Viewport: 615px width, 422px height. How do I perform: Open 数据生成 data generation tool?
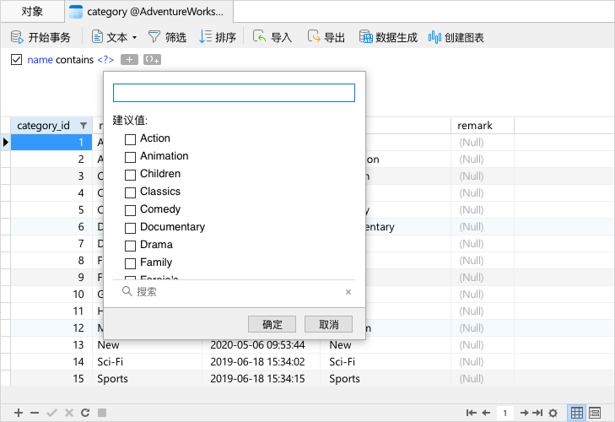point(365,37)
